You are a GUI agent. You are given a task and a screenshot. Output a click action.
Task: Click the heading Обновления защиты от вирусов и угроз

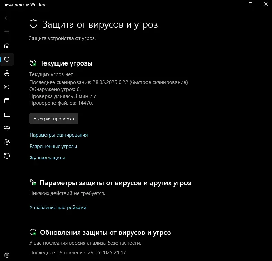pos(105,232)
